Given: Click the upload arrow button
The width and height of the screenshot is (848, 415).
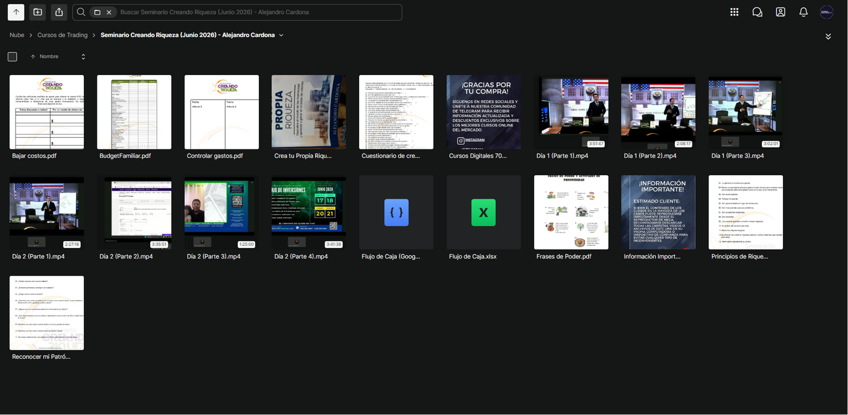Looking at the screenshot, I should pyautogui.click(x=16, y=12).
